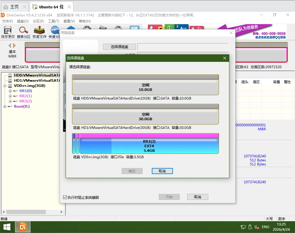Open the 磁盘(D) menu
The width and height of the screenshot is (295, 233).
23,21
